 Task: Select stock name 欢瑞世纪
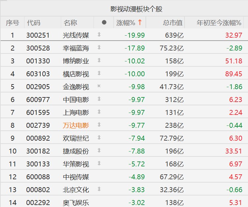point(76,138)
